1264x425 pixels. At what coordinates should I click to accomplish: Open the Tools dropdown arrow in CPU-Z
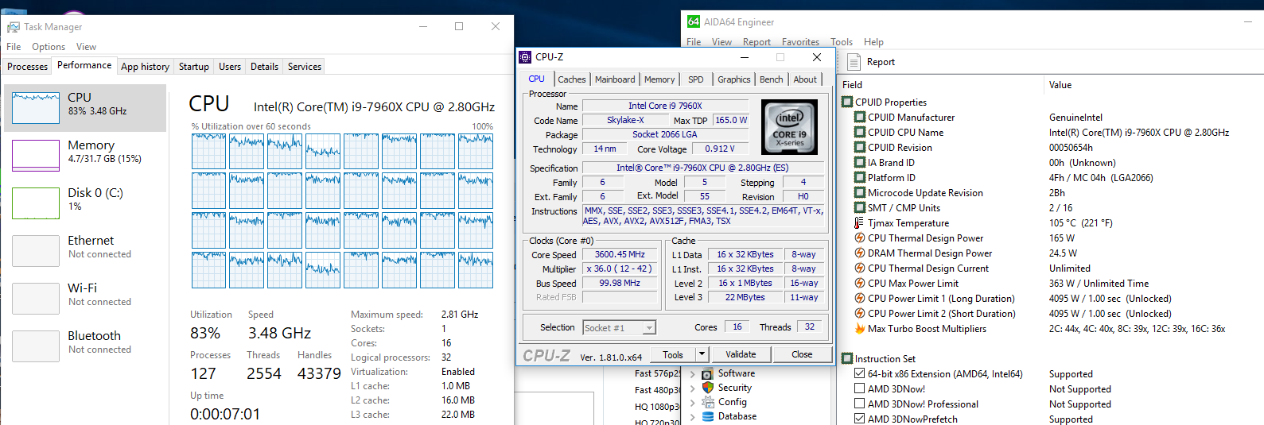pyautogui.click(x=702, y=354)
